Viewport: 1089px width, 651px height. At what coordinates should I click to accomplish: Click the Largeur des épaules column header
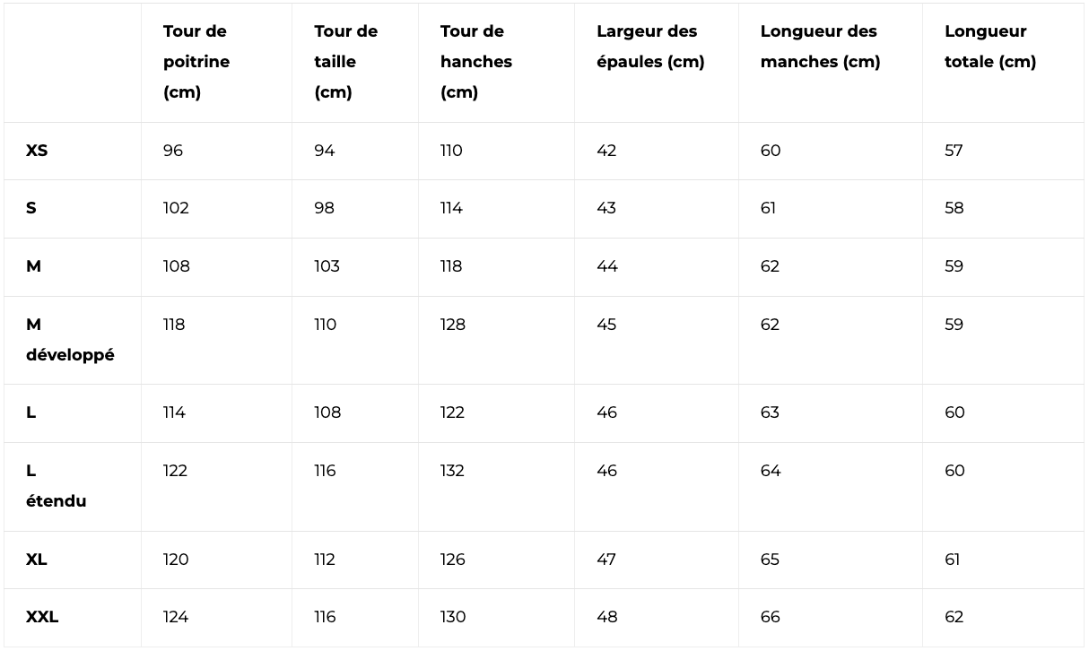tap(650, 47)
